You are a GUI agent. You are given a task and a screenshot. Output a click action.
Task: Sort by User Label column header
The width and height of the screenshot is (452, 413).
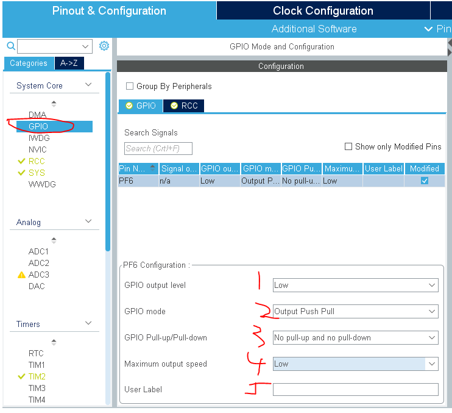tap(383, 168)
